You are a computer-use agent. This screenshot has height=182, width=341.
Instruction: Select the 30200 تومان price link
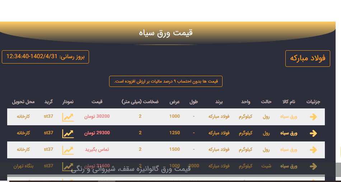[97, 117]
